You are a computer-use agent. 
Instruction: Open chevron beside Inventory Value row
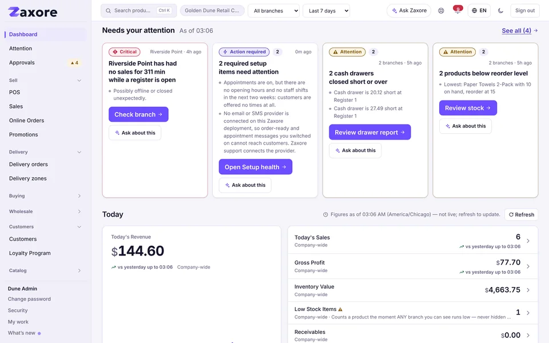tap(528, 290)
